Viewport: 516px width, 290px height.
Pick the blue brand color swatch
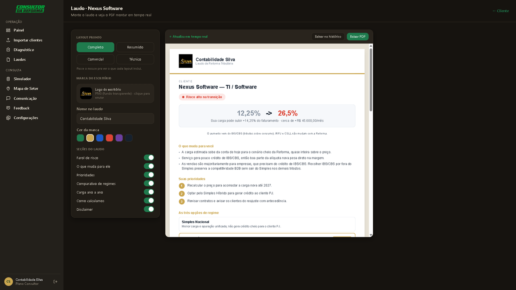[x=100, y=138]
